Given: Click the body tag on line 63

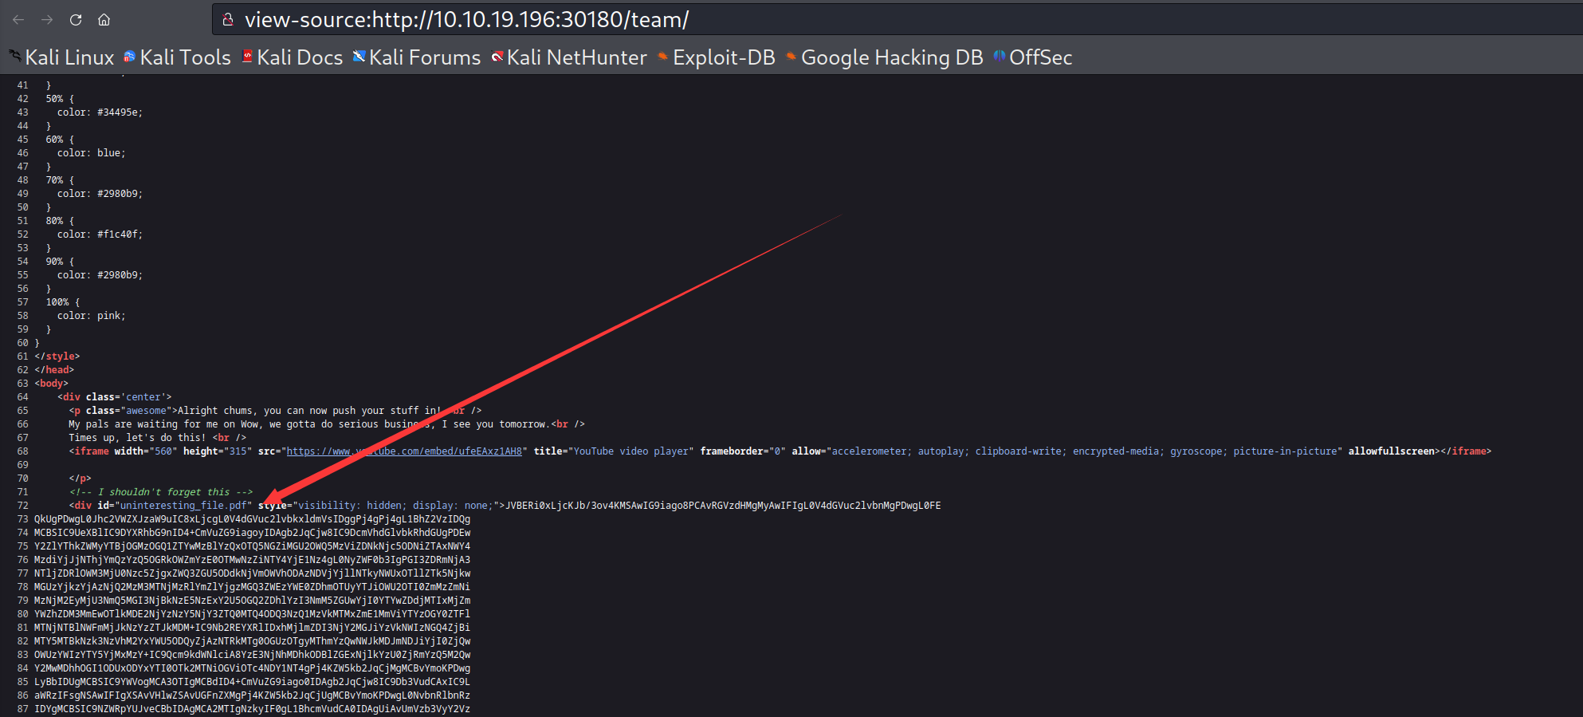Looking at the screenshot, I should [x=51, y=384].
